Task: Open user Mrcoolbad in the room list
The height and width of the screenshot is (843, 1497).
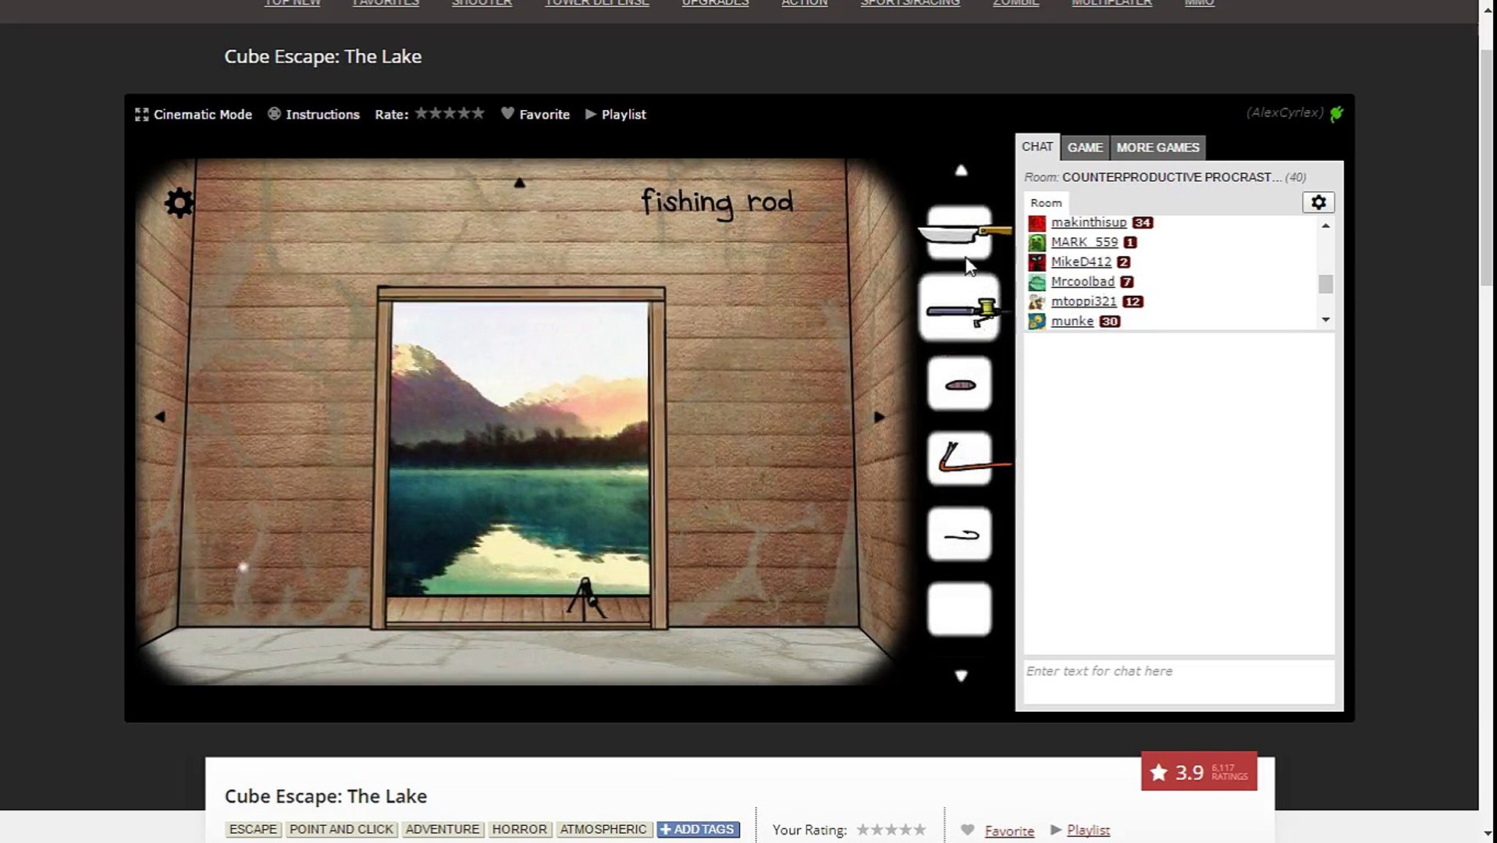Action: (x=1083, y=282)
